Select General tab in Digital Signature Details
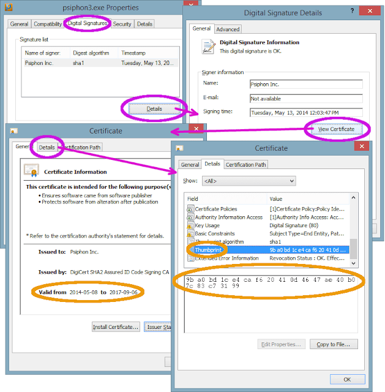Image resolution: width=385 pixels, height=392 pixels. [201, 29]
